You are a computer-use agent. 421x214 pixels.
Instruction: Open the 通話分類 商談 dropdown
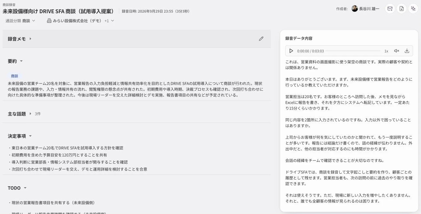20,21
